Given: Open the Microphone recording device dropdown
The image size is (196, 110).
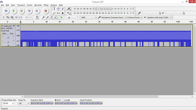Looking at the screenshot, I should 114,17.
